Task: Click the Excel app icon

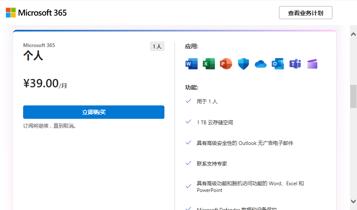Action: click(209, 64)
